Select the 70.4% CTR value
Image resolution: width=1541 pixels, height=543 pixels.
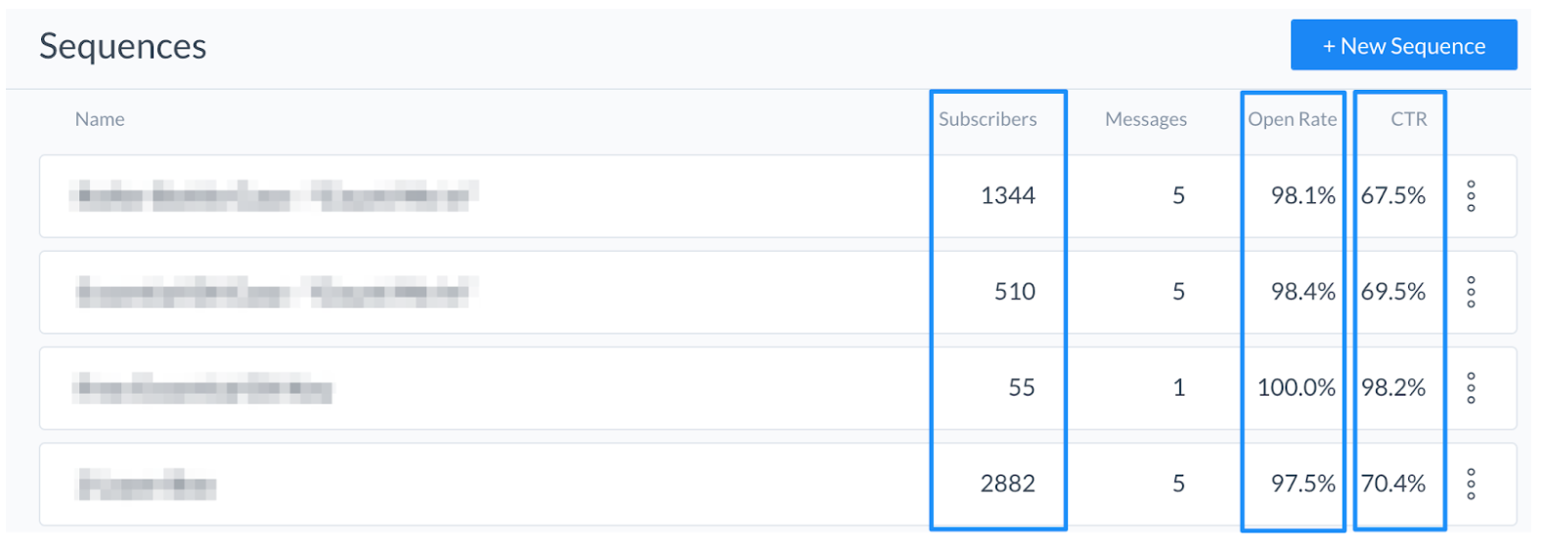click(1393, 483)
